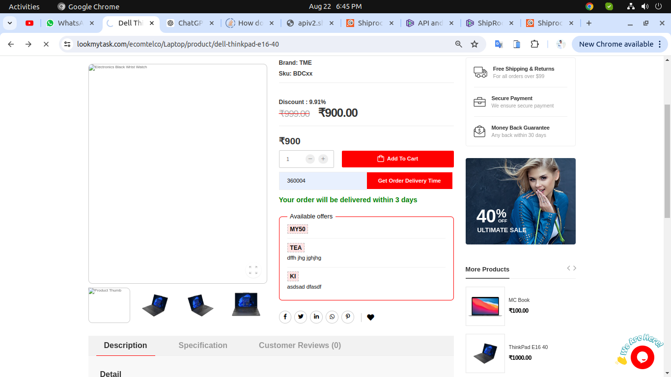This screenshot has height=377, width=671.
Task: Switch to the Description tab
Action: click(x=125, y=346)
